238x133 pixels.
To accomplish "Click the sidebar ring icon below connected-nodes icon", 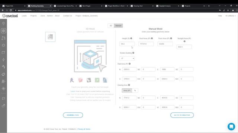I will pyautogui.click(x=3, y=45).
